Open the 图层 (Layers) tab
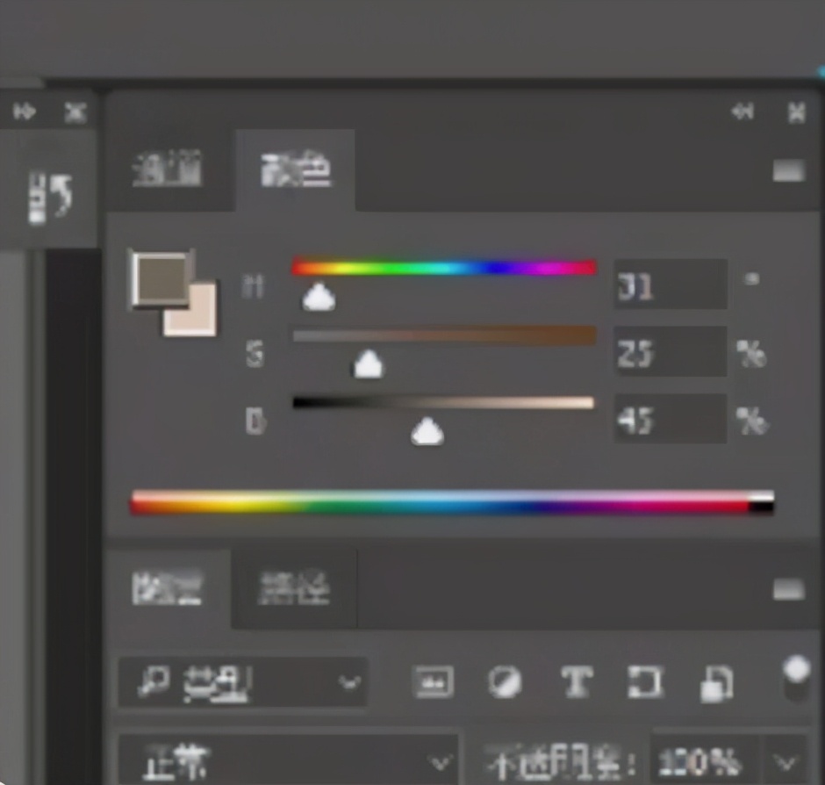Image resolution: width=825 pixels, height=785 pixels. coord(168,587)
